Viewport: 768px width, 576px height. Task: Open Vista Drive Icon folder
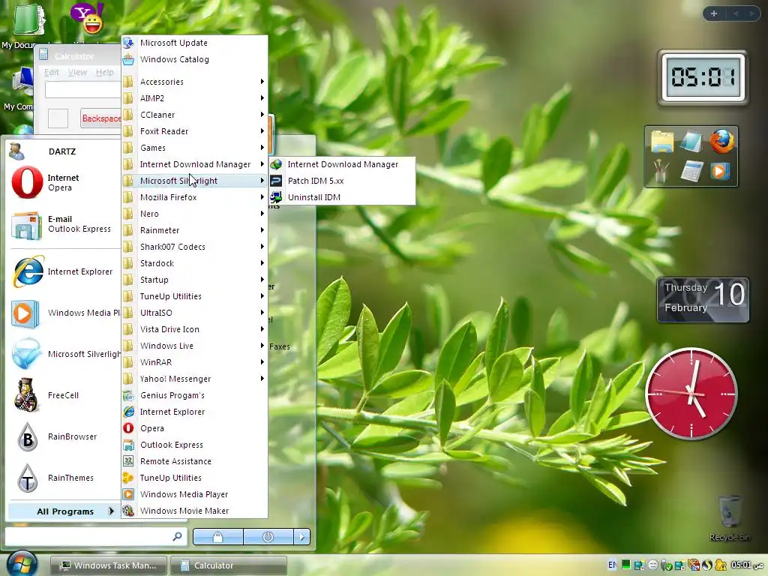click(194, 329)
